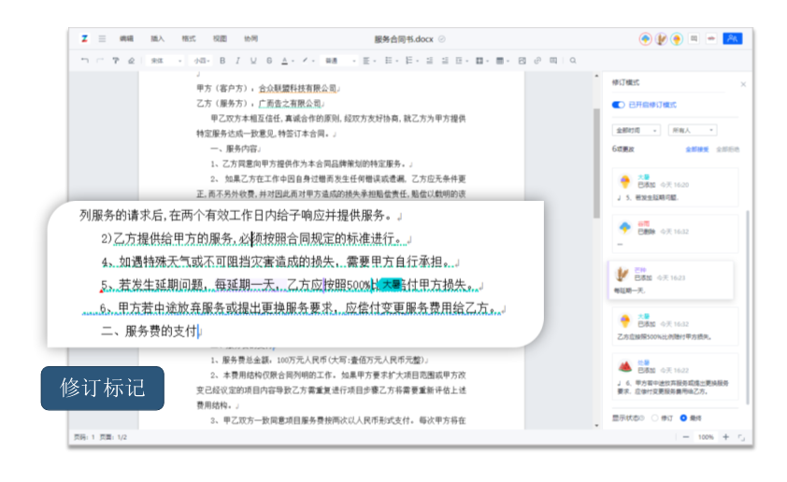Open the paragraph style dropdown
This screenshot has height=482, width=787.
[x=340, y=61]
